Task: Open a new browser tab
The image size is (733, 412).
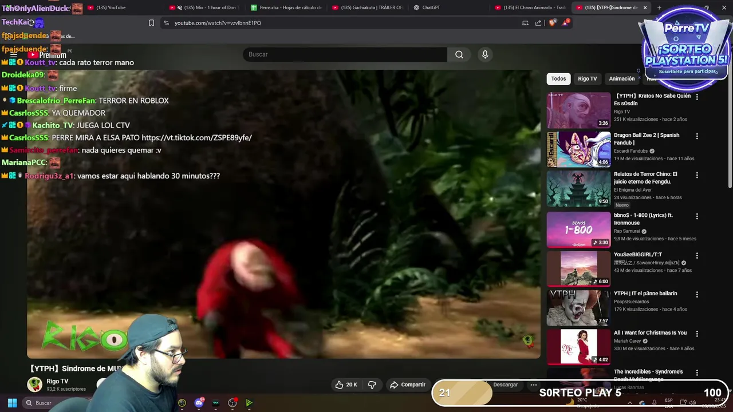Action: pyautogui.click(x=659, y=7)
